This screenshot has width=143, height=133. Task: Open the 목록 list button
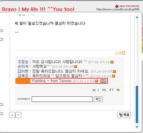pyautogui.click(x=124, y=115)
